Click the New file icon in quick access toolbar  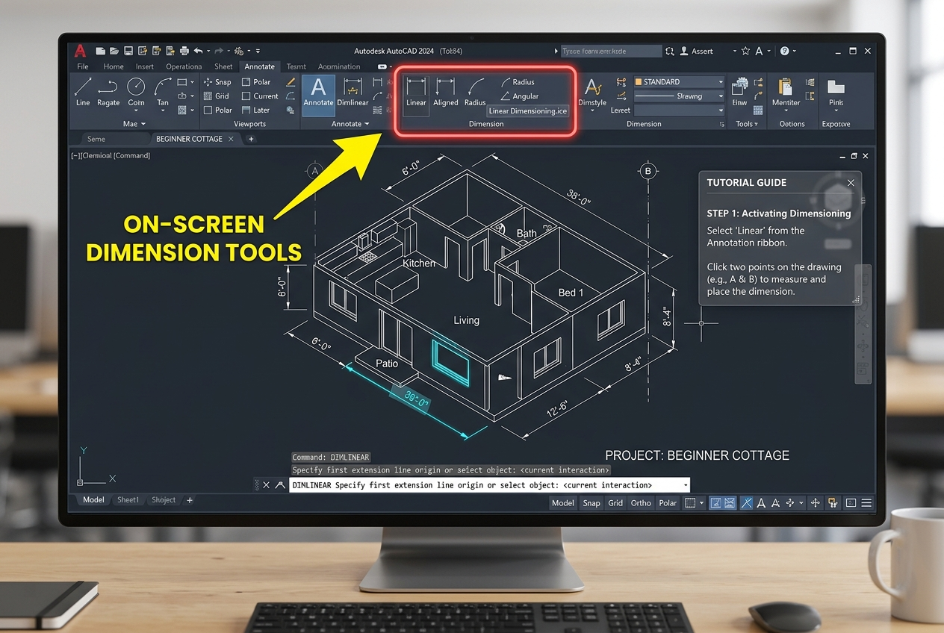[x=101, y=52]
